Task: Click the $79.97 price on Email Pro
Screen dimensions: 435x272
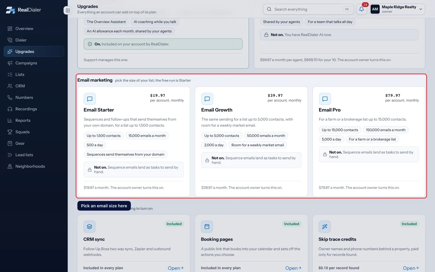Action: [393, 96]
